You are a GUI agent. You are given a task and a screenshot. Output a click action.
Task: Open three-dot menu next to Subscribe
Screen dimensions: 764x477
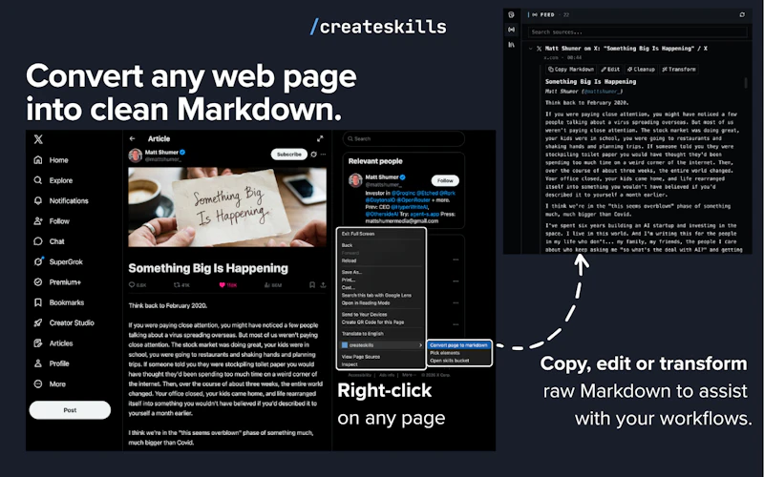(x=323, y=155)
